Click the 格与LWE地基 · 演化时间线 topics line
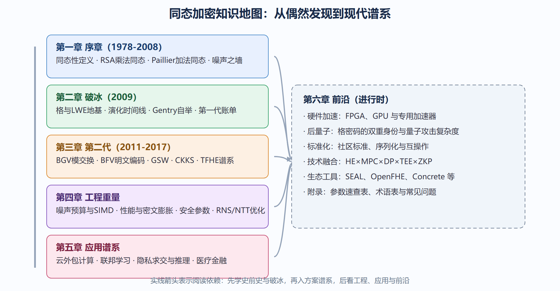The height and width of the screenshot is (291, 560). tap(146, 110)
